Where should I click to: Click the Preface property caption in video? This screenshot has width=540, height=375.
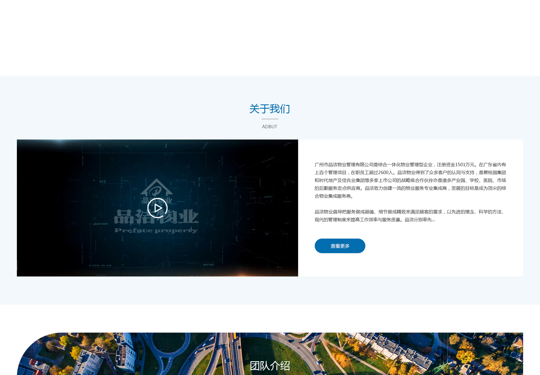point(156,230)
